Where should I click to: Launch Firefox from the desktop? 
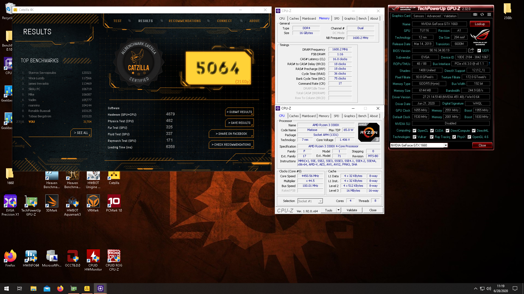pos(10,258)
